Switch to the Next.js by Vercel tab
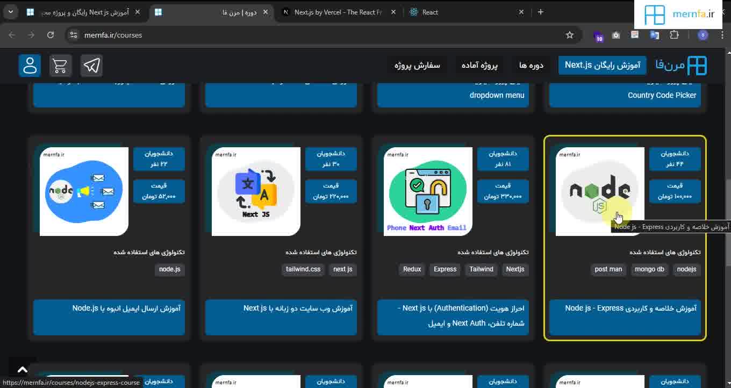Screen dimensions: 731x388 click(339, 12)
